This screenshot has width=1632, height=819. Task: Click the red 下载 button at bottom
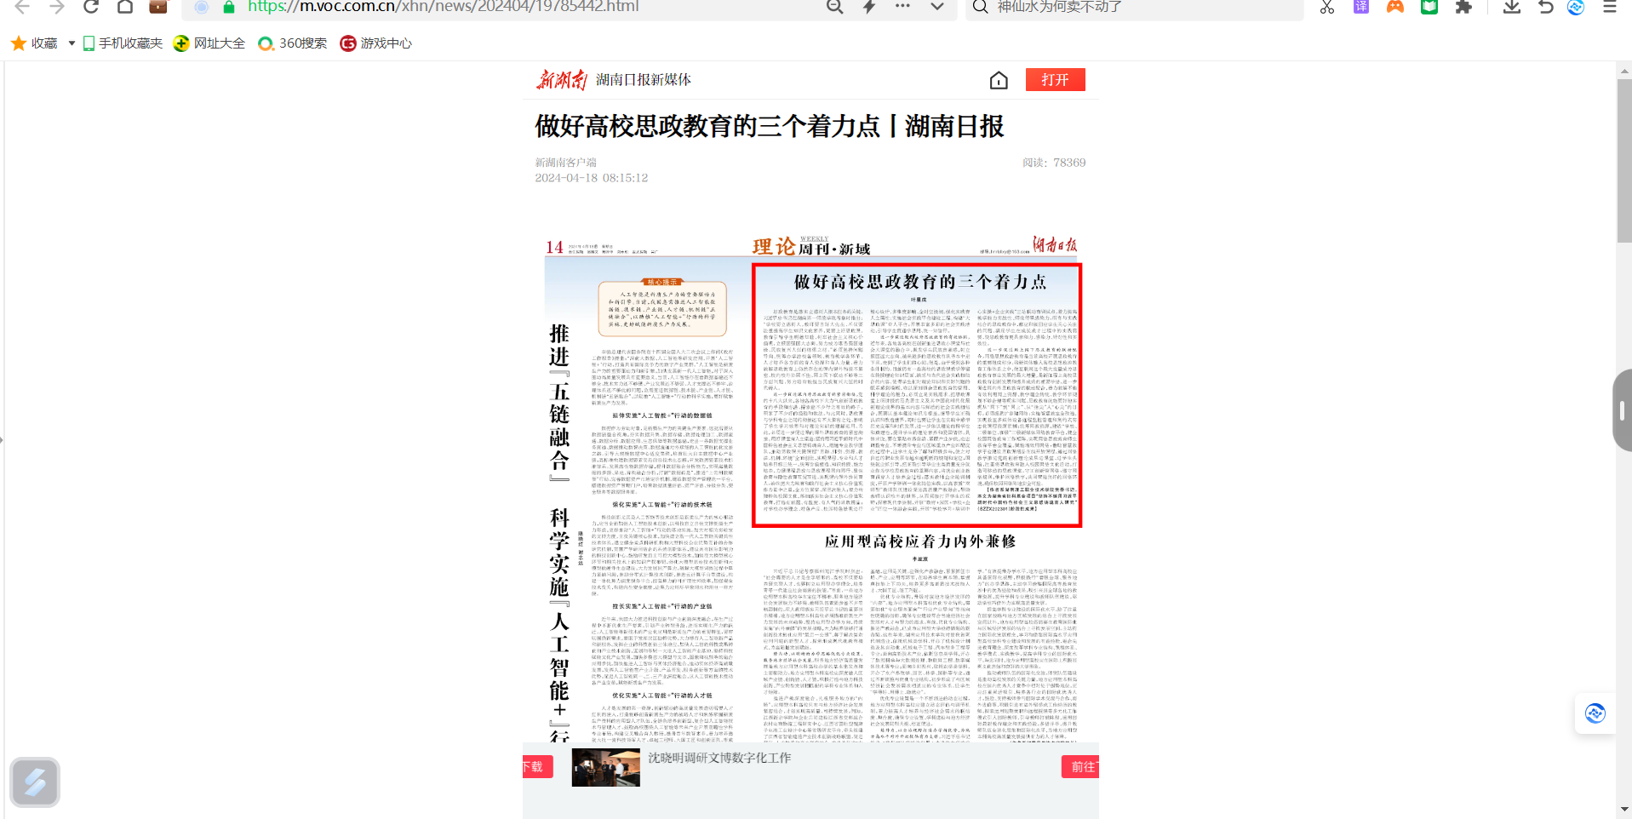coord(536,767)
